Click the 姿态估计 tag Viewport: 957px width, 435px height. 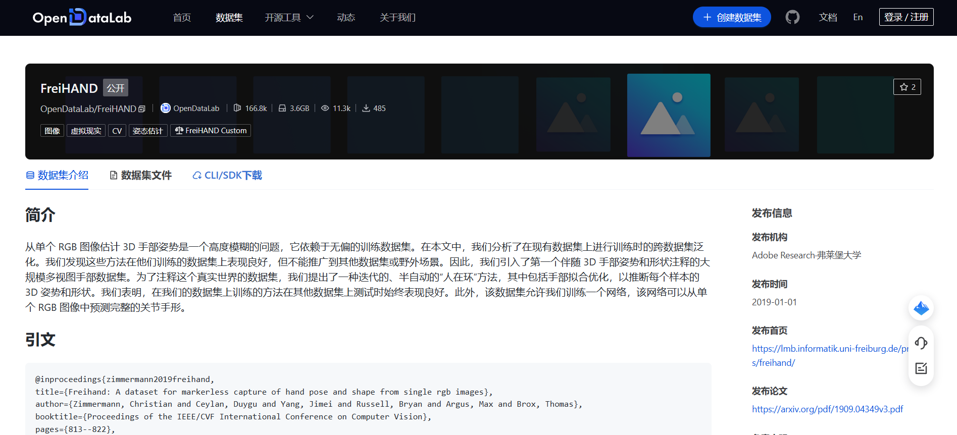(x=148, y=131)
